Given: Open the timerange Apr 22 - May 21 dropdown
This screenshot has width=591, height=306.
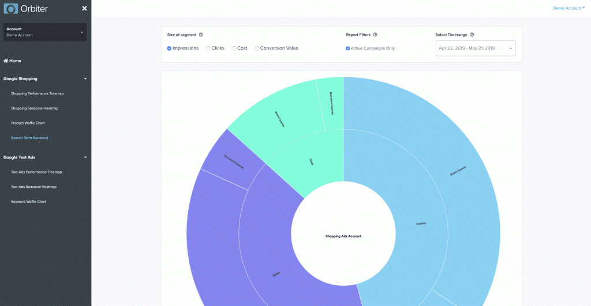Looking at the screenshot, I should coord(476,48).
